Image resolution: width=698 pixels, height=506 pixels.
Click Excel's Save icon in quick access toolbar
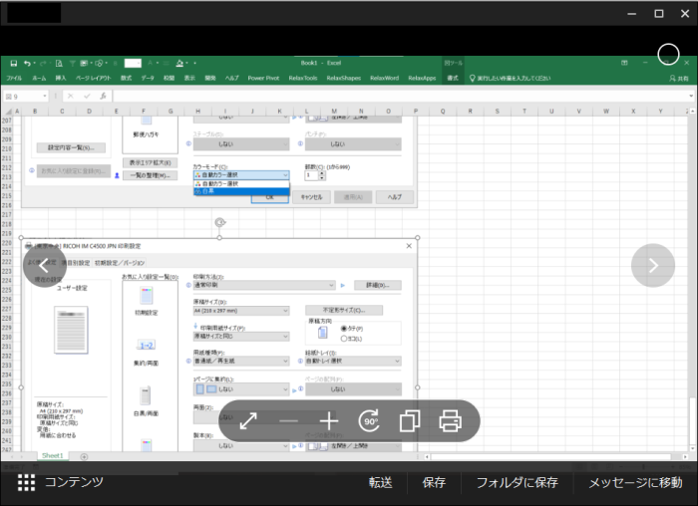click(x=14, y=63)
